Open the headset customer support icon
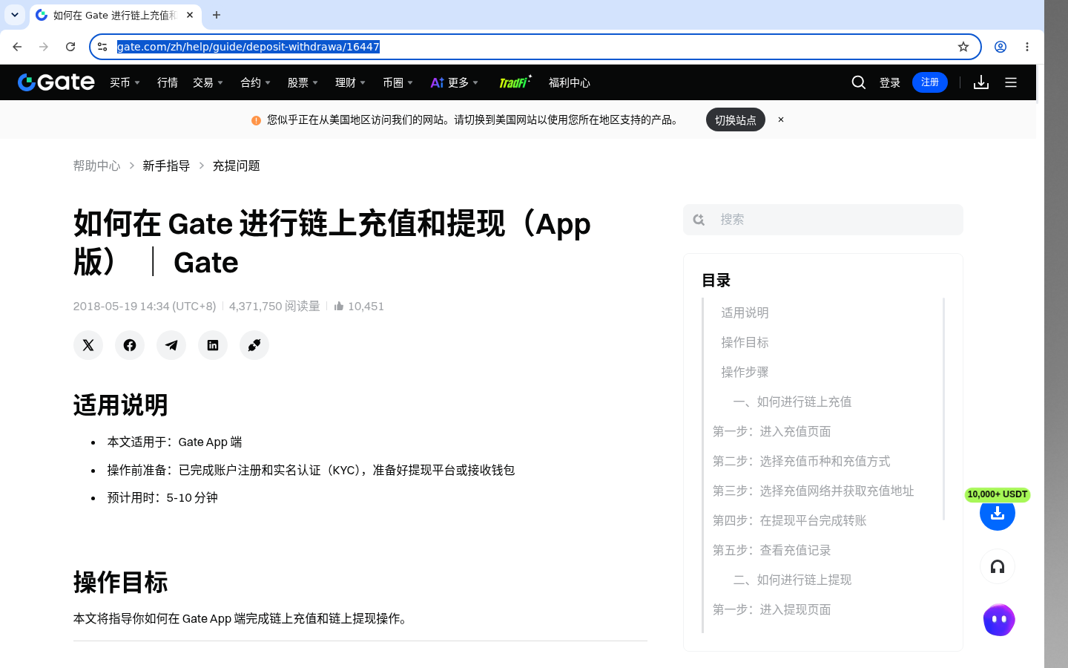 point(998,567)
